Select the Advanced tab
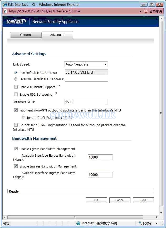166x228 pixels. pyautogui.click(x=57, y=35)
